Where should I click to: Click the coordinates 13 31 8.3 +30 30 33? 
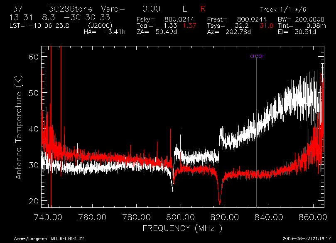point(60,17)
